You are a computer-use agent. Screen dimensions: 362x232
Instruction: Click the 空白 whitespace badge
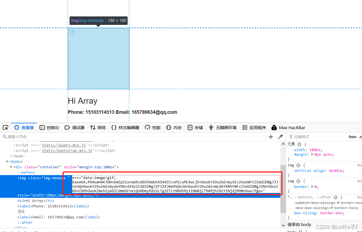pyautogui.click(x=21, y=212)
